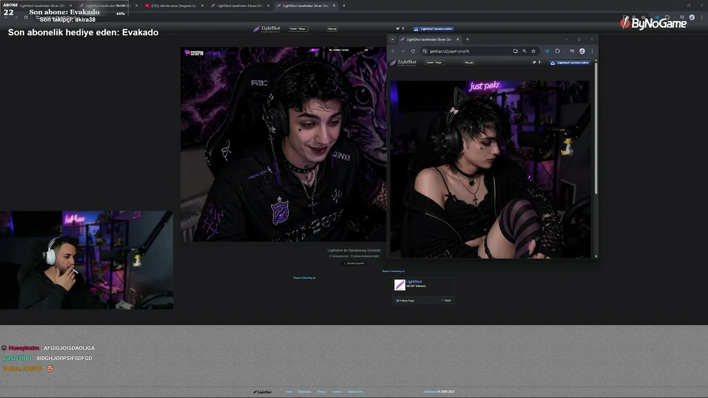Viewport: 708px width, 398px height.
Task: Open the Yardım footer link
Action: pos(337,392)
